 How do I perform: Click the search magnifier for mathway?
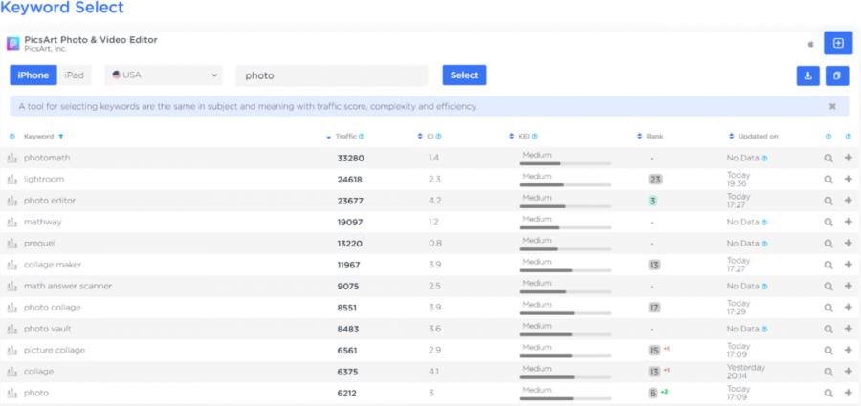(x=828, y=223)
